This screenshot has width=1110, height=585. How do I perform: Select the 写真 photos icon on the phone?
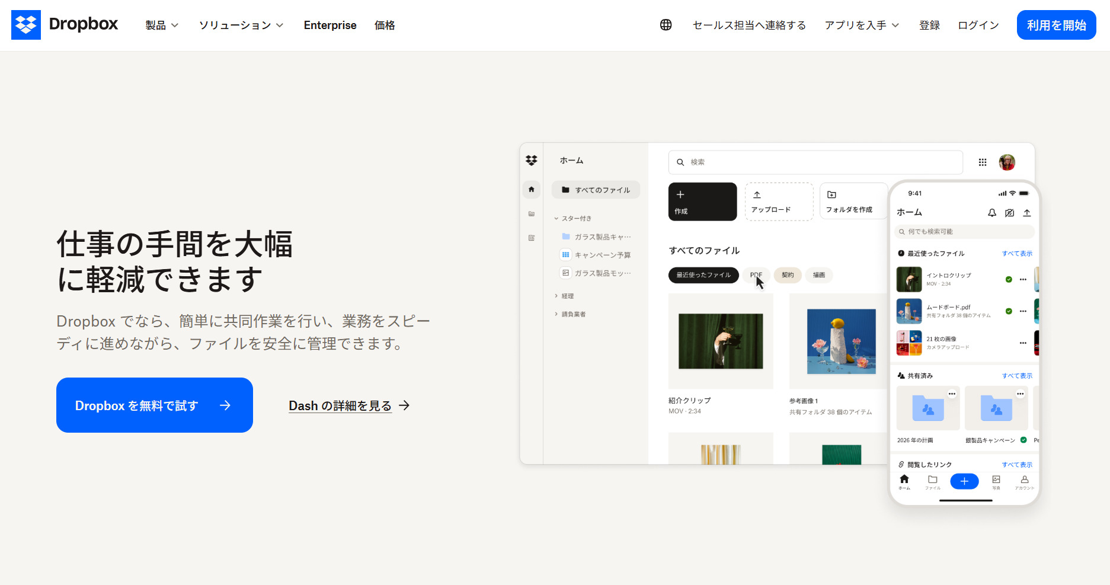tap(996, 481)
